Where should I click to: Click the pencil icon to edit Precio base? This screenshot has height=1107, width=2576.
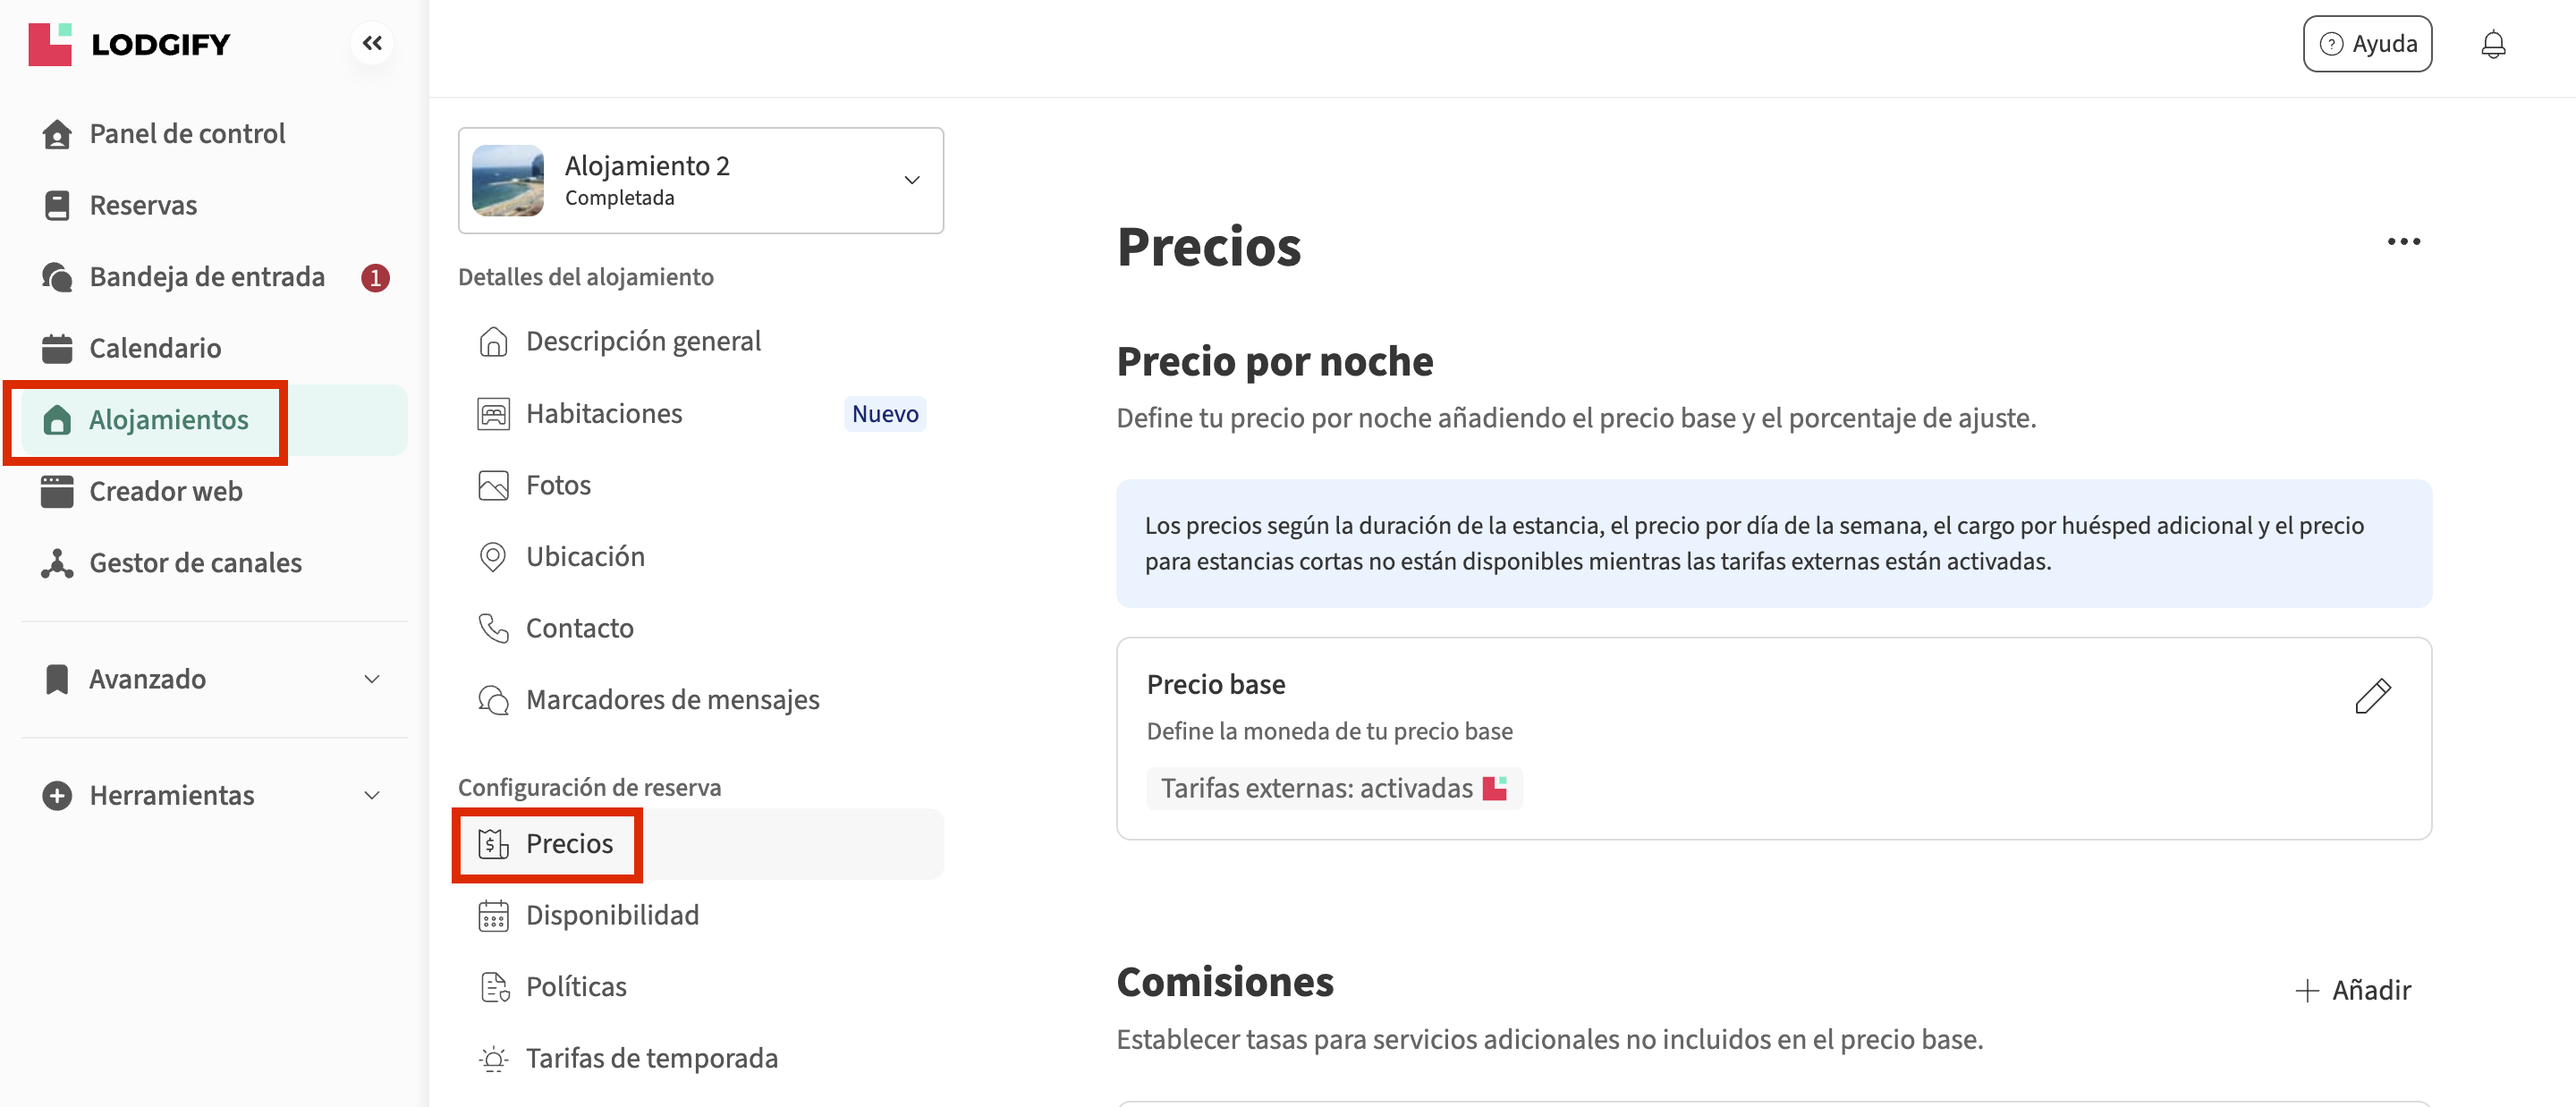point(2372,696)
